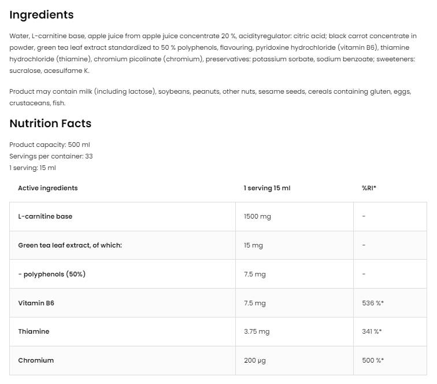The width and height of the screenshot is (437, 384).
Task: Click the L-carnitine base row label
Action: 45,216
